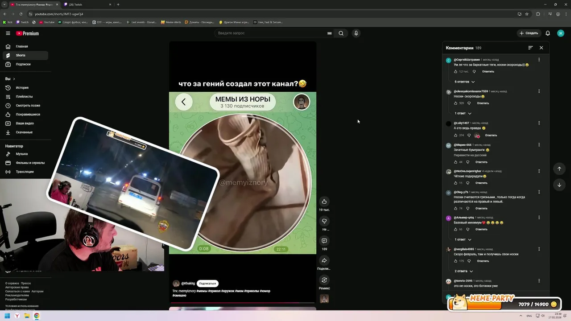The width and height of the screenshot is (571, 321).
Task: Expand the Вы section chevron
Action: 14,79
